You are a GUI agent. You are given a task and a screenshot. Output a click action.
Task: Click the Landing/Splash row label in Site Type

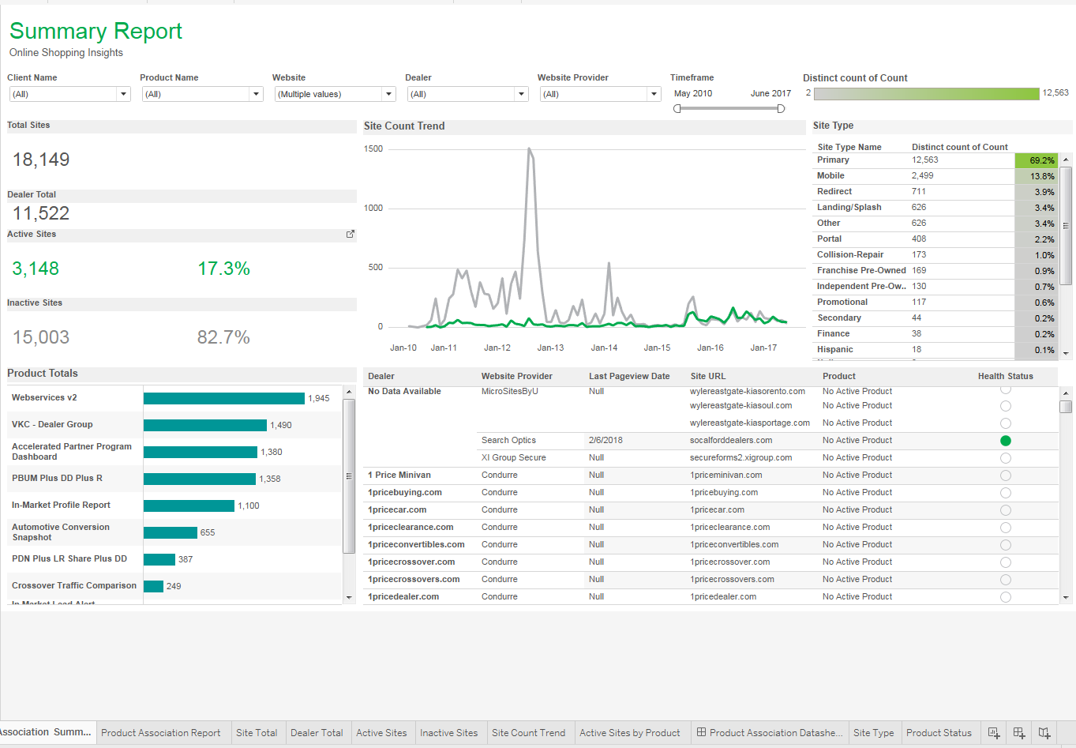(849, 207)
